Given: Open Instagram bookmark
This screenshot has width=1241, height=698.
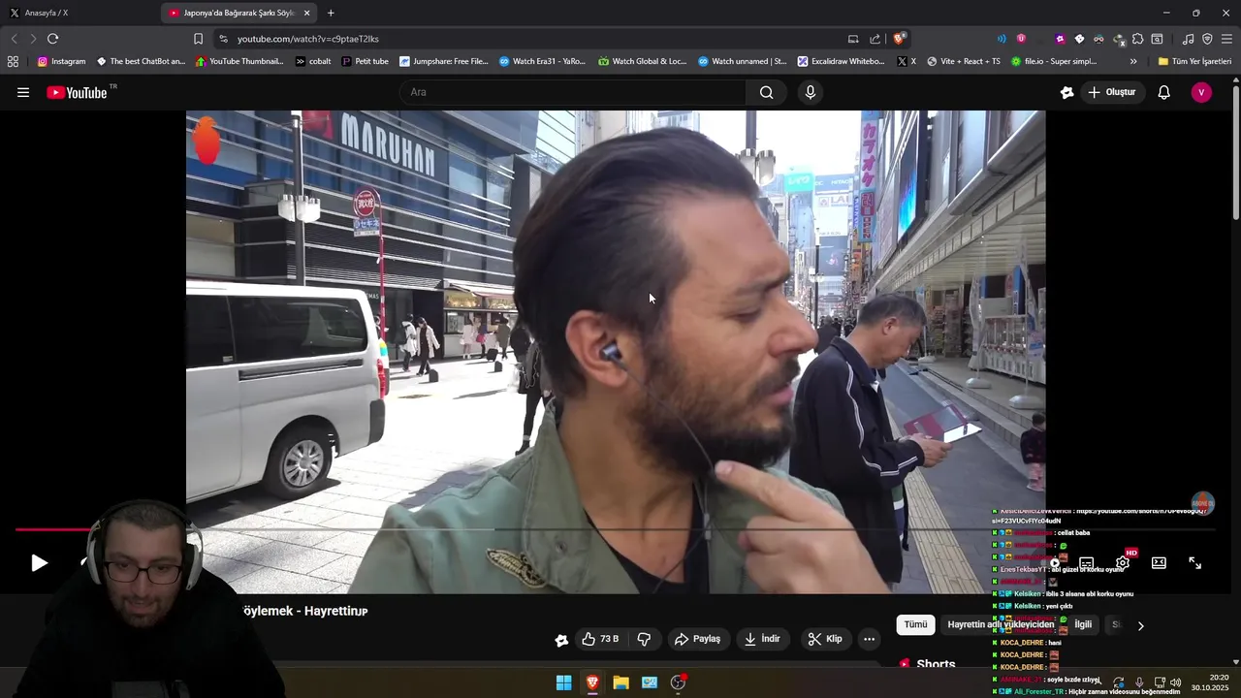Looking at the screenshot, I should [x=62, y=61].
